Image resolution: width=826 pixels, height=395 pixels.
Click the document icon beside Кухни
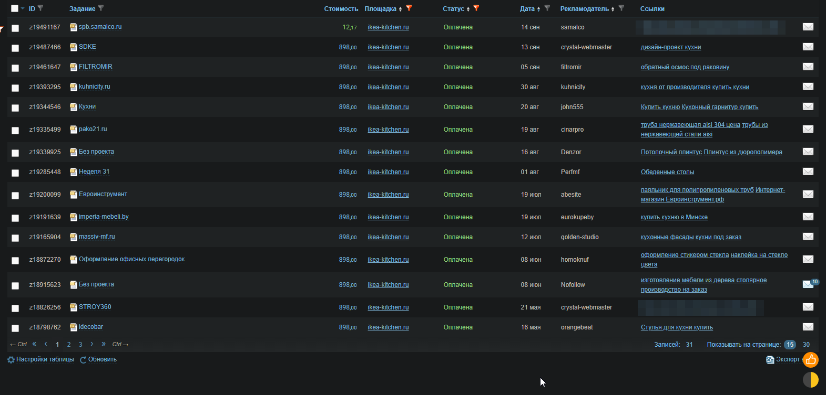click(x=74, y=106)
